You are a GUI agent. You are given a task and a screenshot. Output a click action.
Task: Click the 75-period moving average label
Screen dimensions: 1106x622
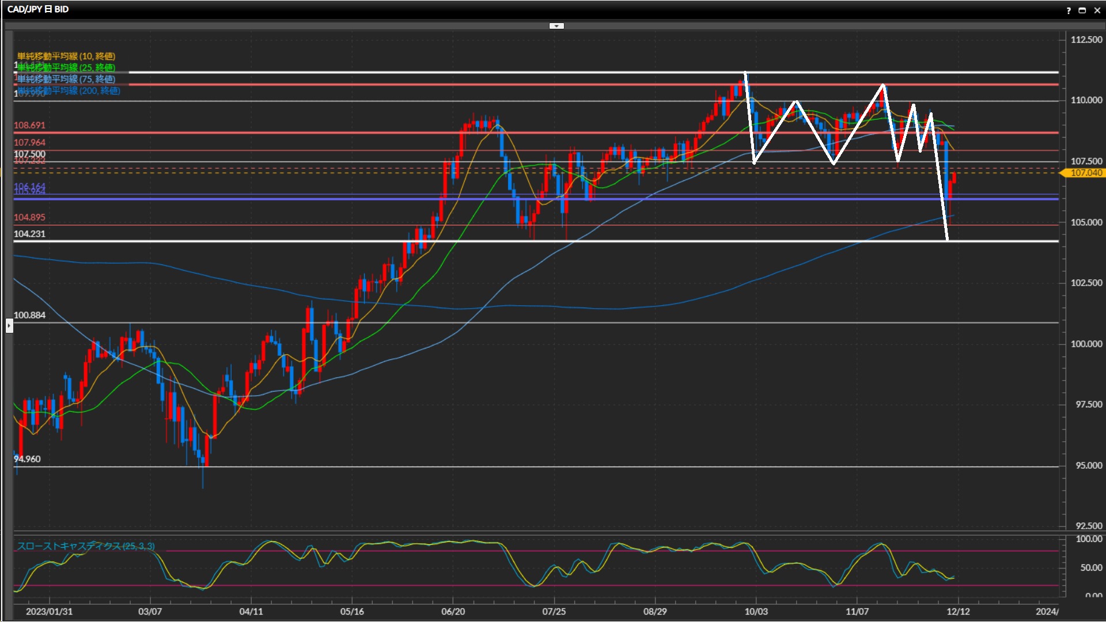point(66,79)
